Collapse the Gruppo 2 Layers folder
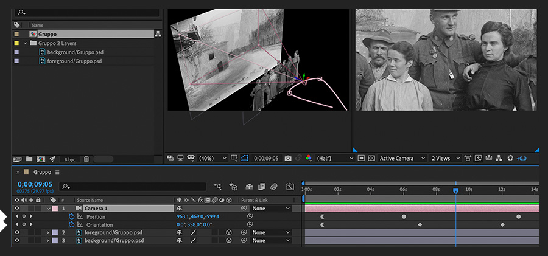Viewport: 548px width, 256px height. coord(26,43)
